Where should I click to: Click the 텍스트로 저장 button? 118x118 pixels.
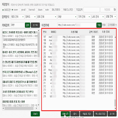tap(100, 114)
